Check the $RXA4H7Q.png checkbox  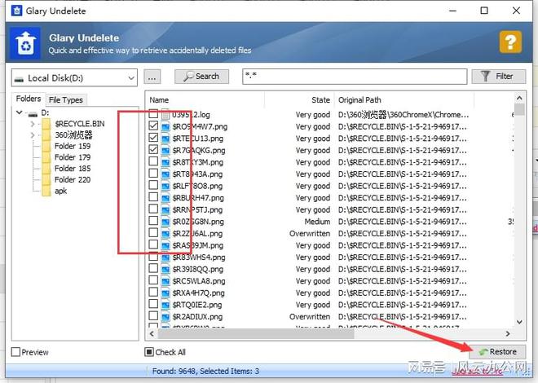(153, 292)
